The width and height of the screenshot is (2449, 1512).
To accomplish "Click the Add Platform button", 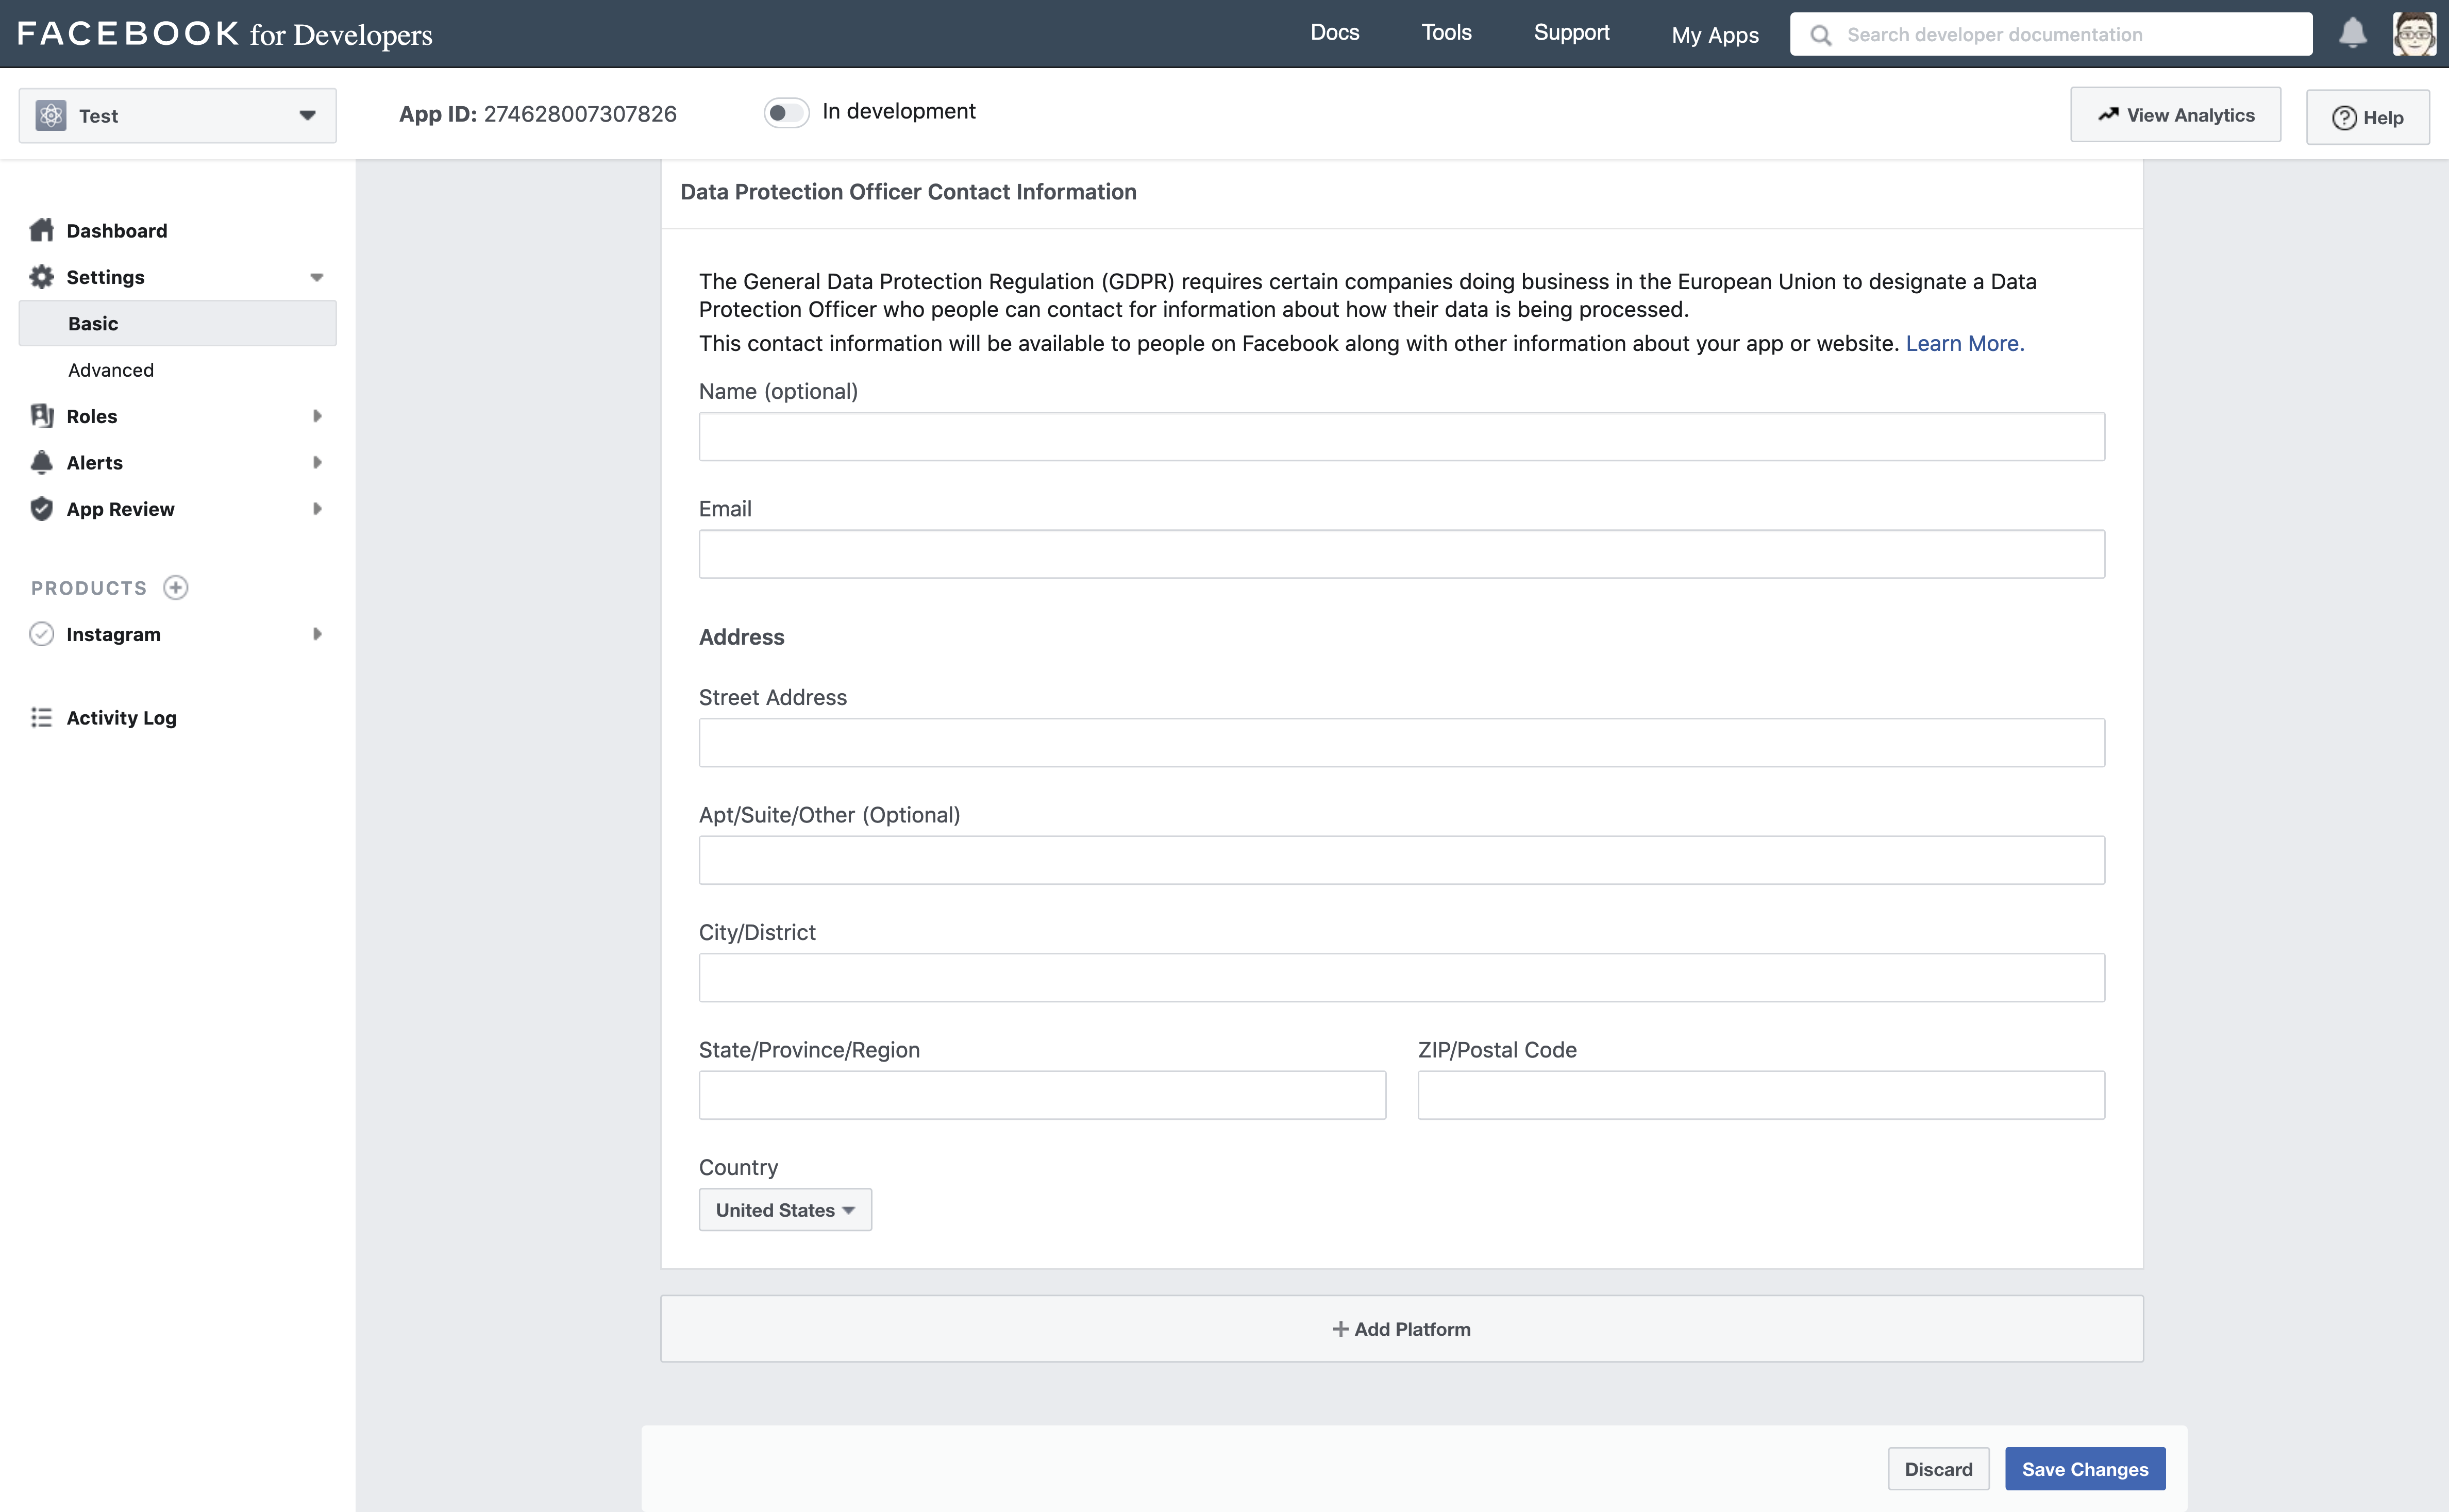I will point(1401,1329).
